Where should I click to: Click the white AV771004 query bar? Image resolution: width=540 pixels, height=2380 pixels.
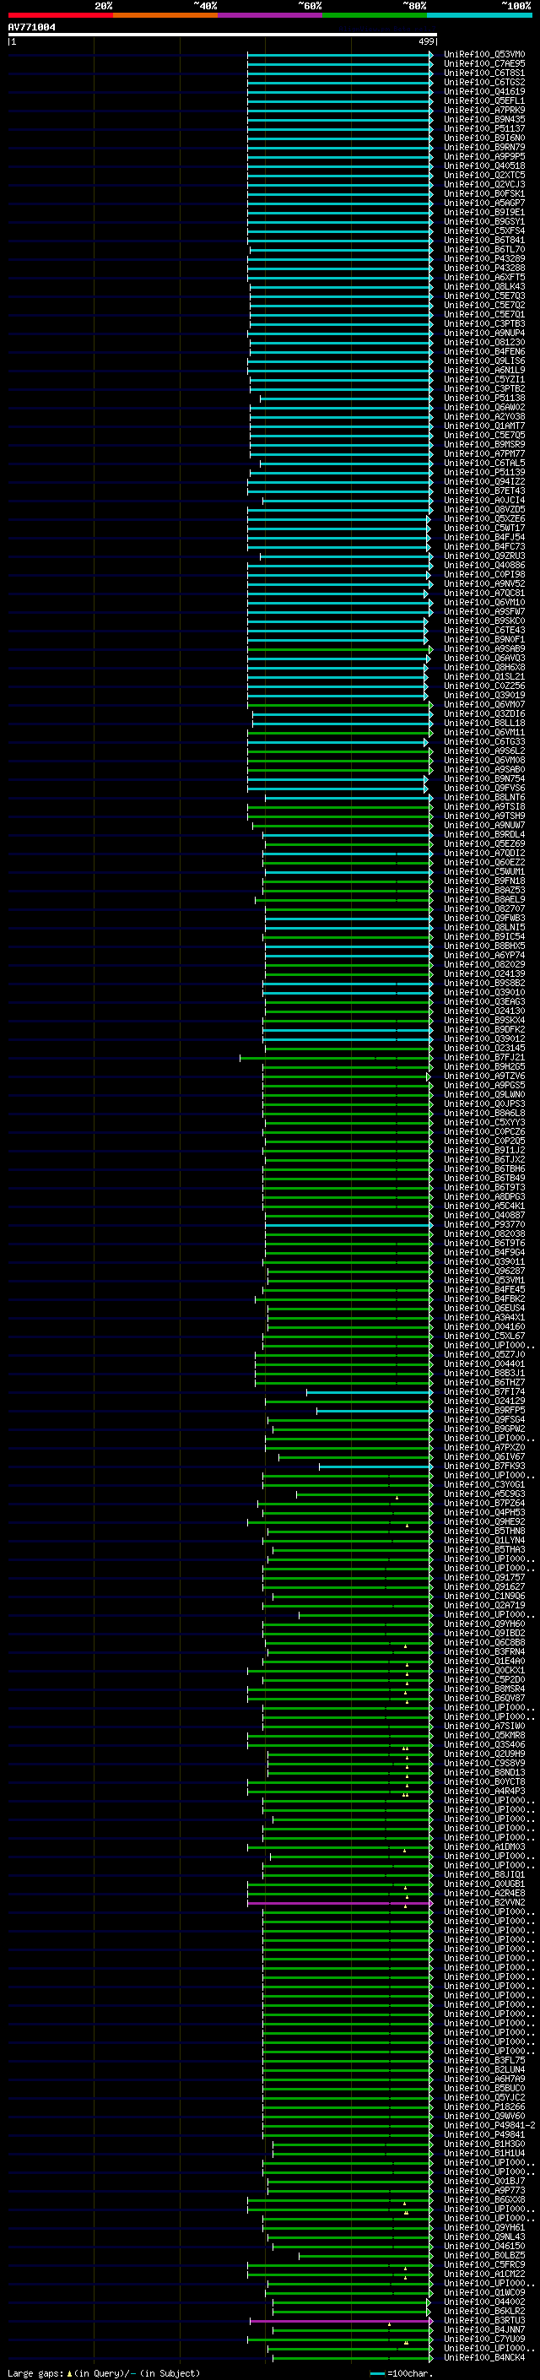pyautogui.click(x=223, y=35)
